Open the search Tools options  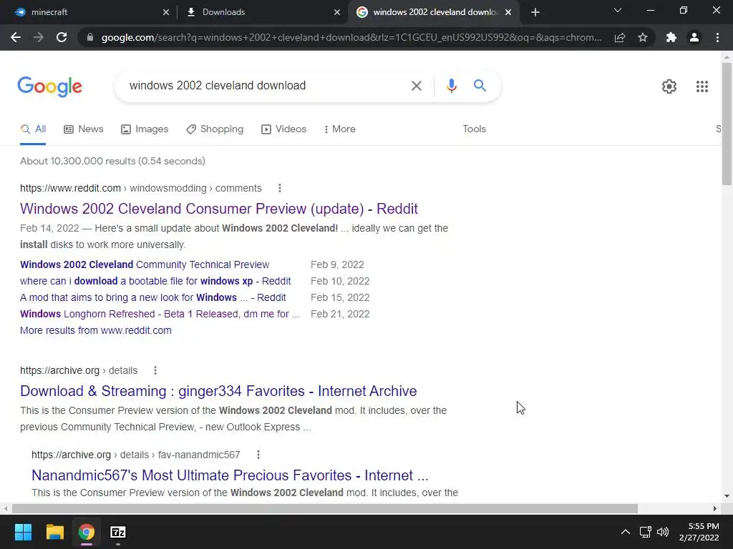(x=474, y=129)
